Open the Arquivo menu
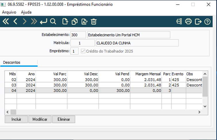Image resolution: width=217 pixels, height=140 pixels. click(9, 12)
